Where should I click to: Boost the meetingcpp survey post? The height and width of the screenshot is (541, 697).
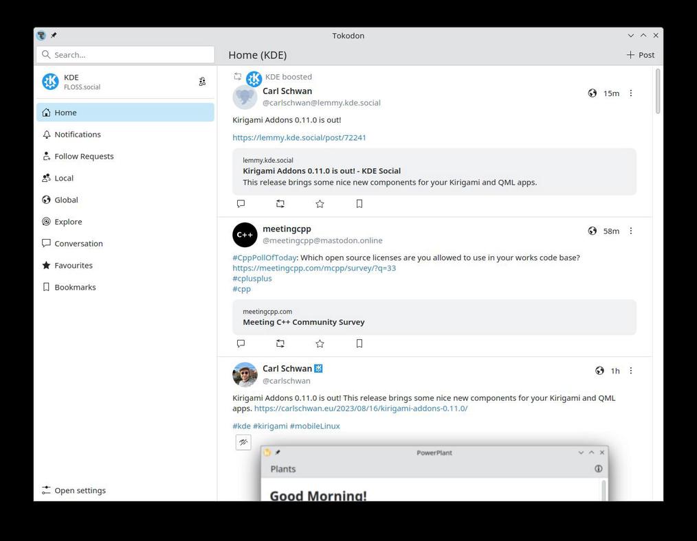point(280,343)
